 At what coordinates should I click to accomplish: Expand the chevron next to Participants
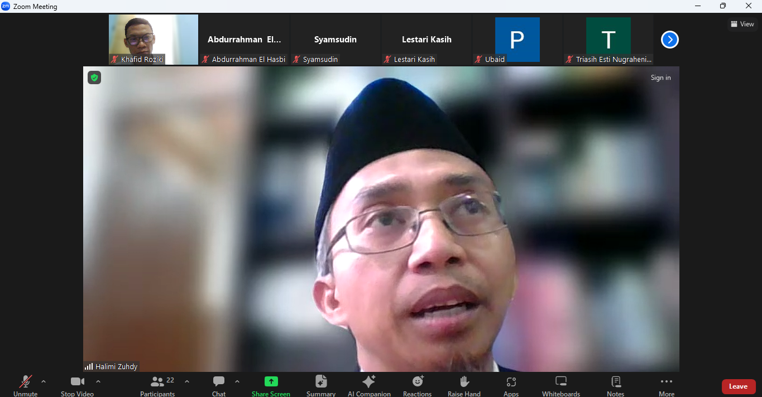[187, 382]
